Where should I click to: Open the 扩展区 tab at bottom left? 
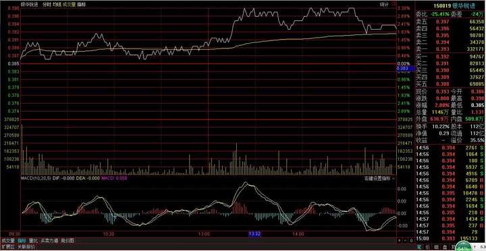point(8,247)
